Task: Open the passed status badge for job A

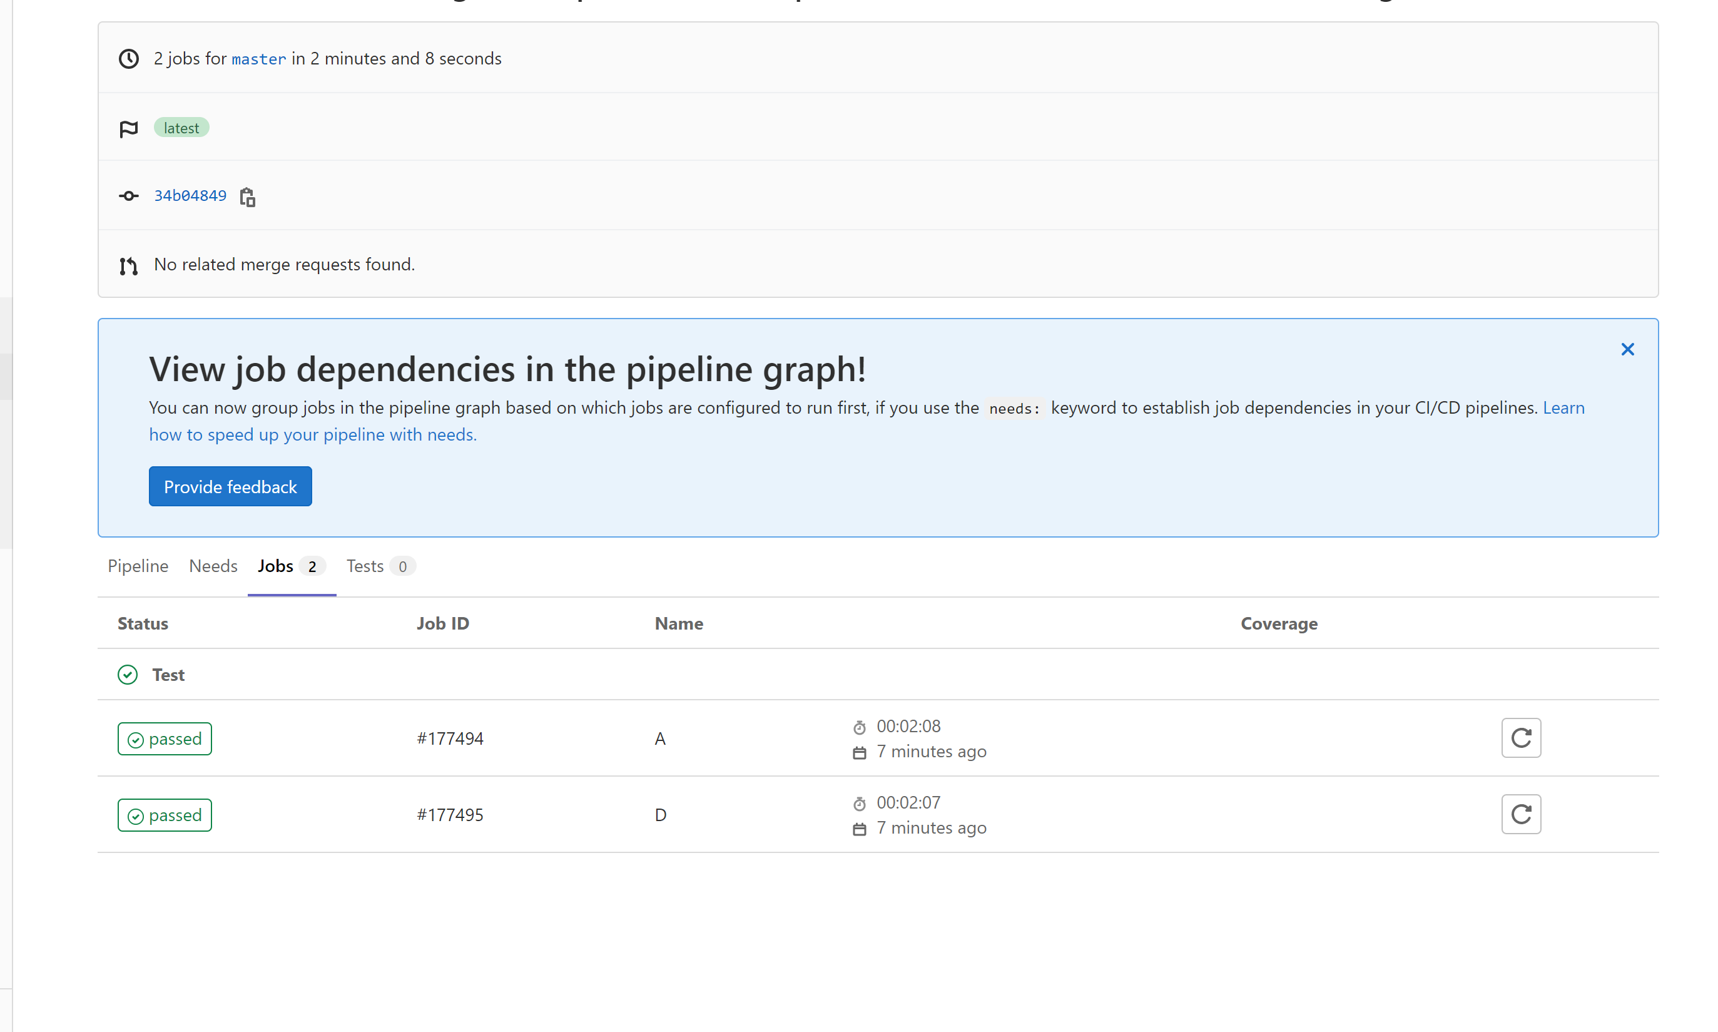Action: click(165, 739)
